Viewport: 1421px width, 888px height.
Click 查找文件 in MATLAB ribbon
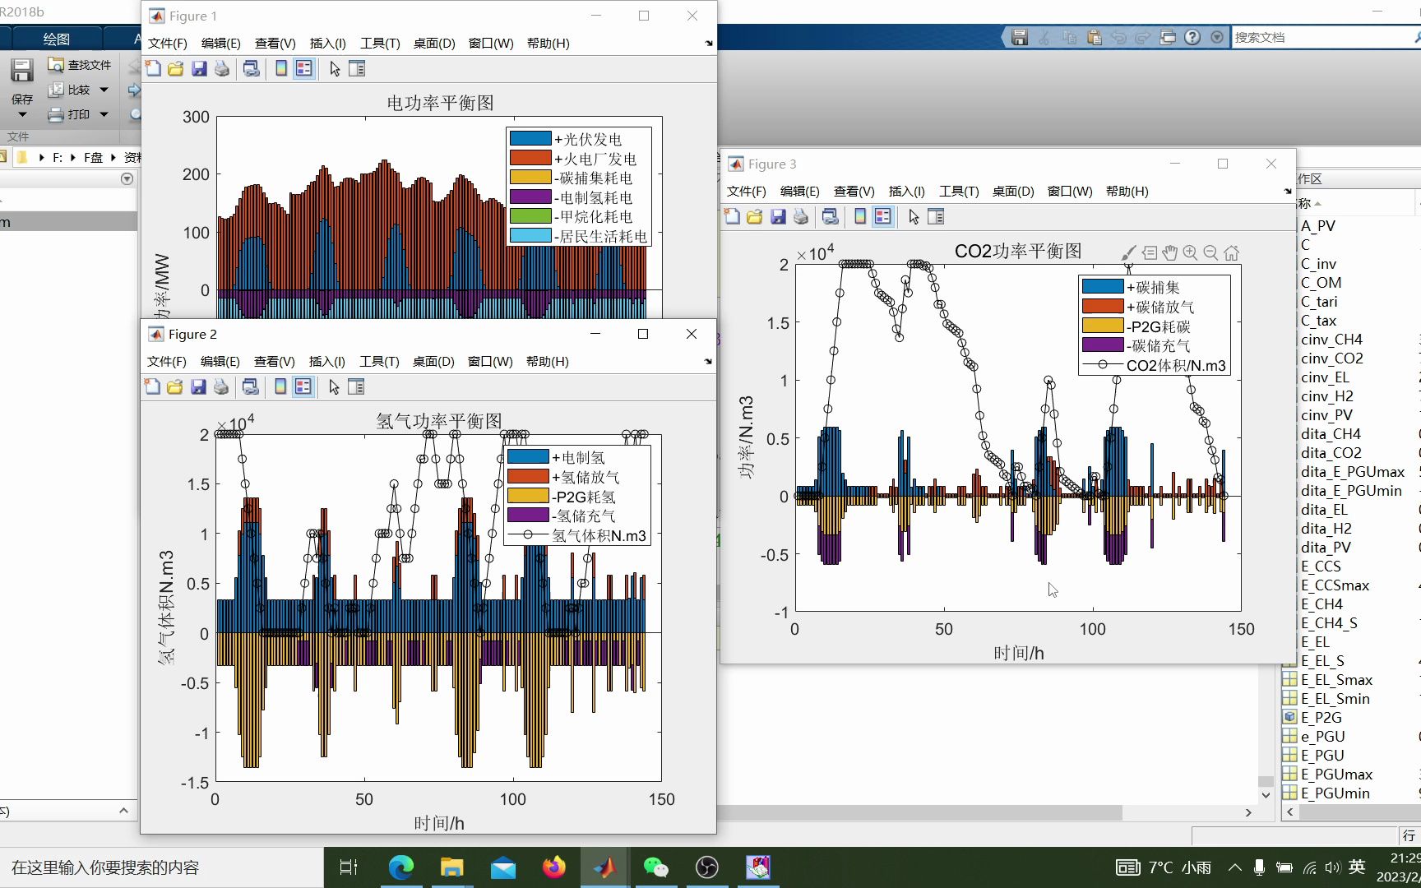[x=80, y=65]
